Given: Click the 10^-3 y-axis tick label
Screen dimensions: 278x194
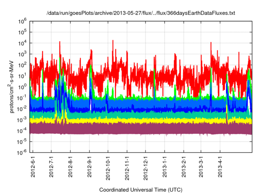Looking at the screenshot, I should click(x=21, y=120).
